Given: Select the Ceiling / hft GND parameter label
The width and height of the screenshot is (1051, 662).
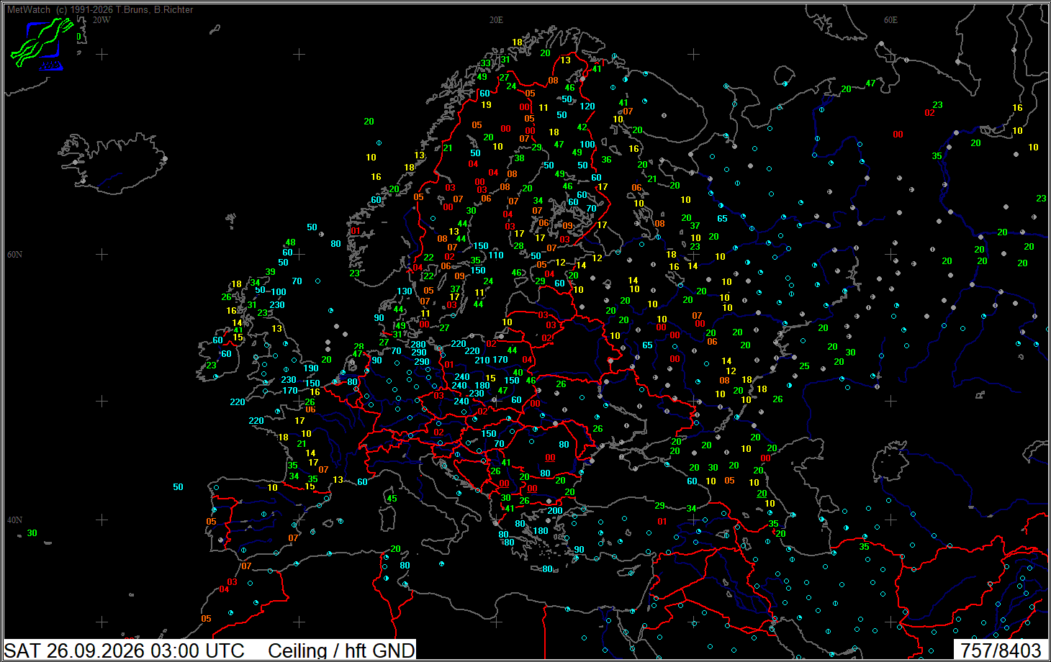Looking at the screenshot, I should (341, 650).
